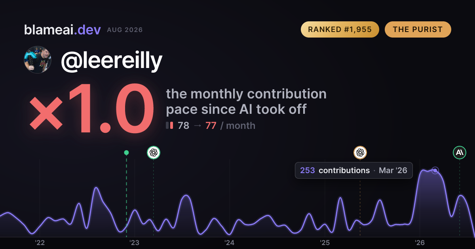Click THE PURIST badge

click(x=418, y=30)
